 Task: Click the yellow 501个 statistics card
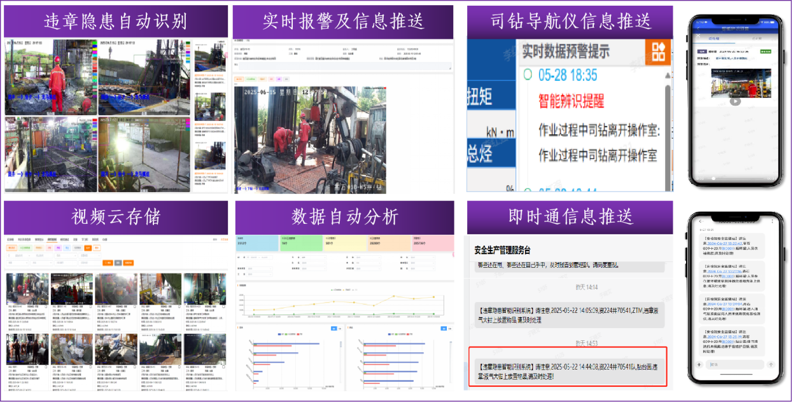(x=344, y=243)
